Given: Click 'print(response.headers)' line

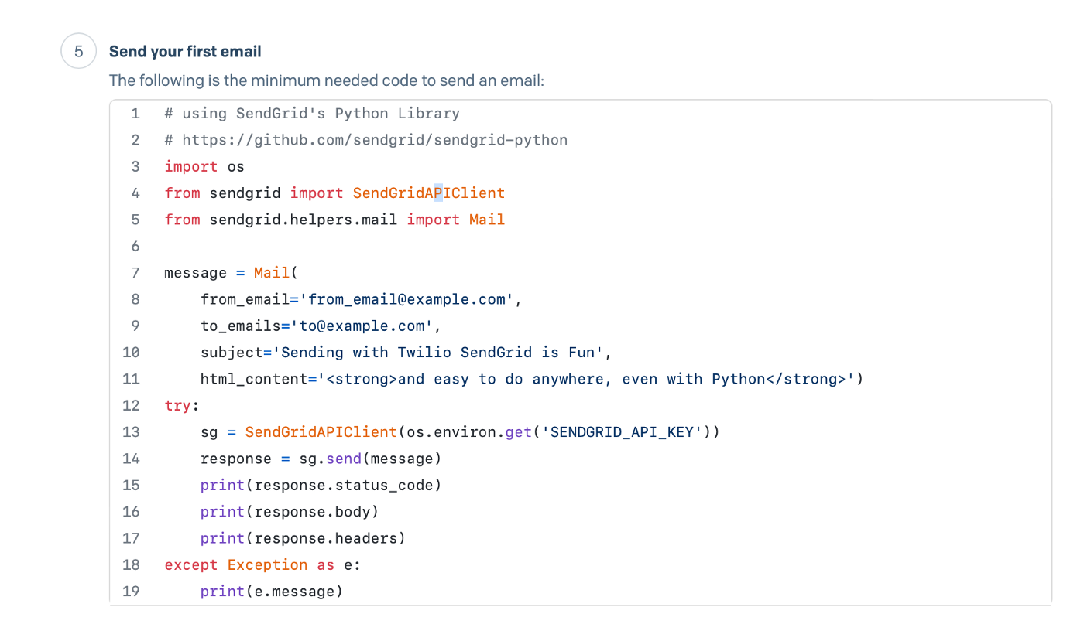Looking at the screenshot, I should [x=303, y=538].
